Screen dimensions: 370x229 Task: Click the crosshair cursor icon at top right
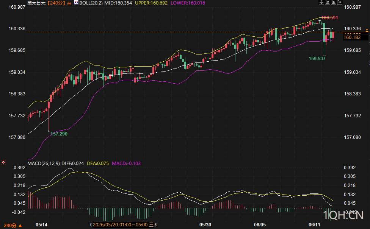pyautogui.click(x=321, y=2)
